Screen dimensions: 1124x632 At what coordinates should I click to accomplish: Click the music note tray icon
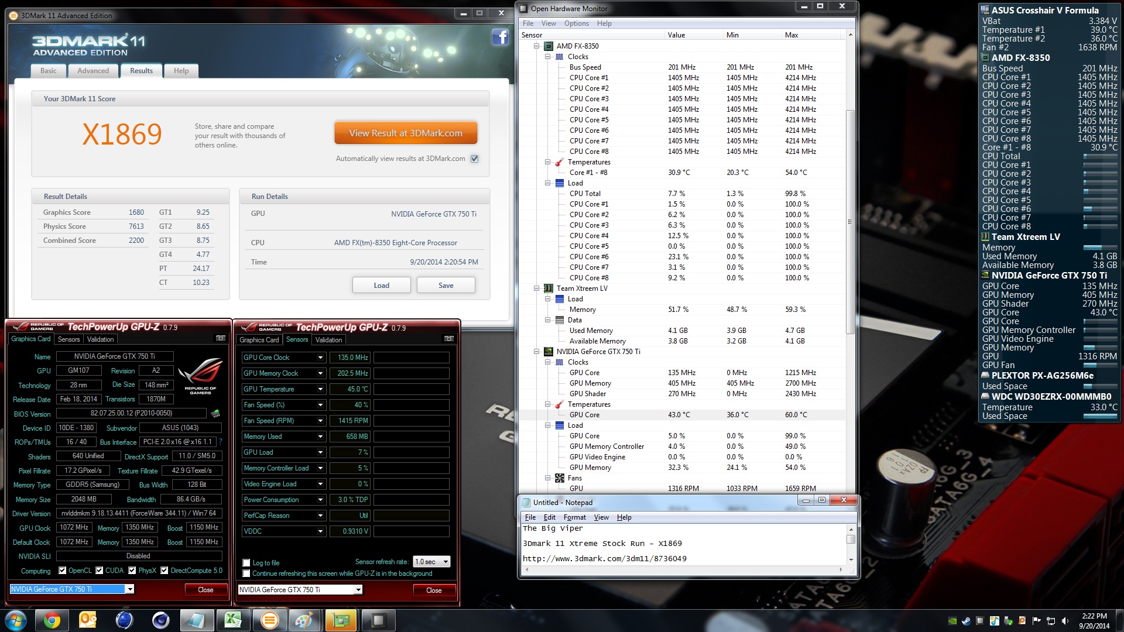tap(995, 621)
